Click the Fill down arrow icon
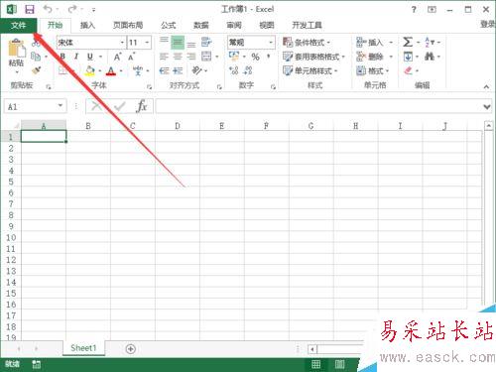Viewport: 496px width, 372px height. pos(408,57)
